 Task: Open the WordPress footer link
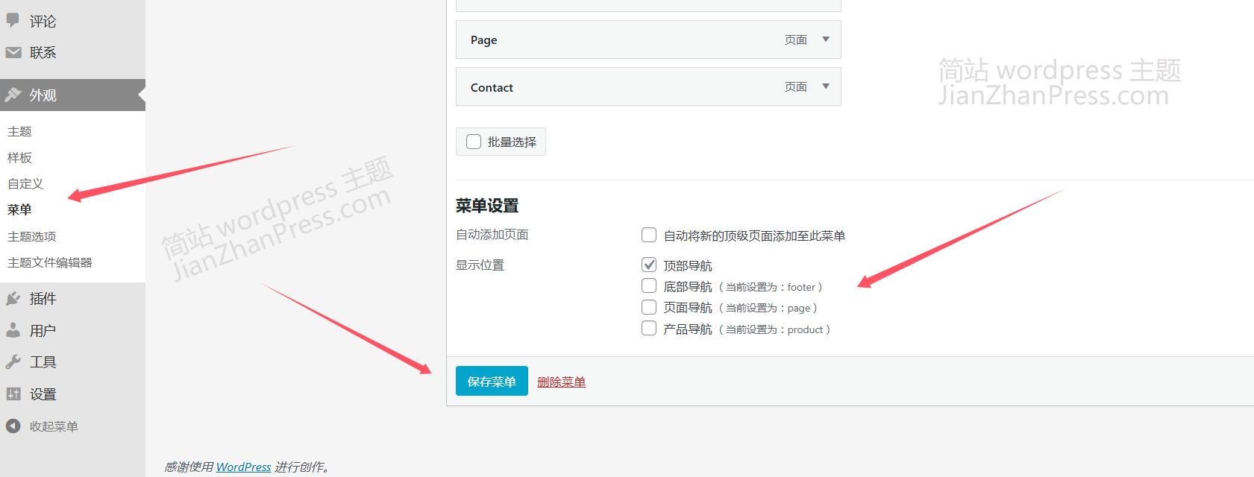[x=243, y=467]
